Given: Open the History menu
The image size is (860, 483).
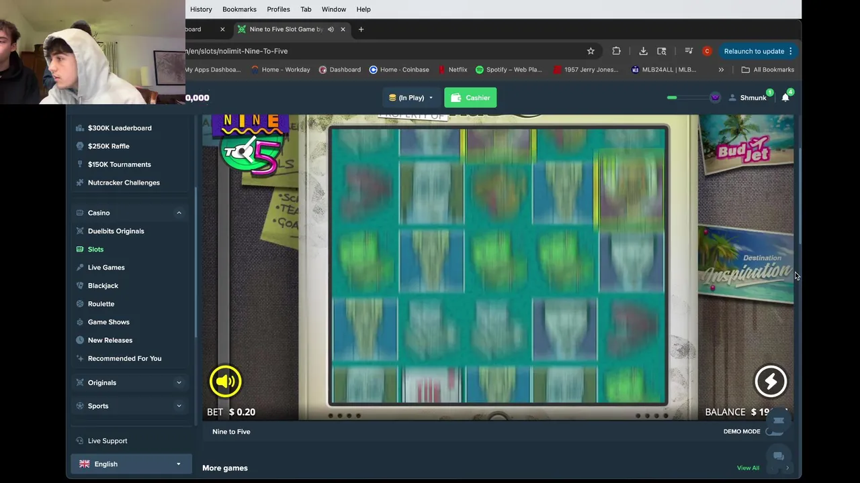Looking at the screenshot, I should pyautogui.click(x=201, y=9).
